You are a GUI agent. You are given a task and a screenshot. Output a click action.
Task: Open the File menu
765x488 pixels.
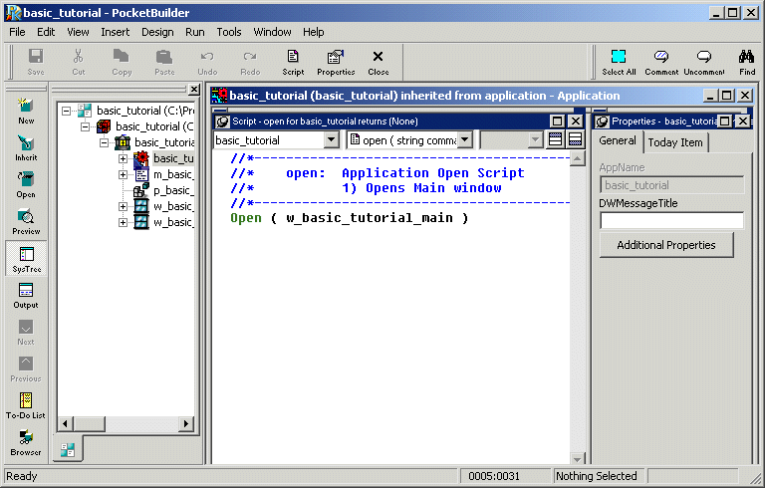pyautogui.click(x=17, y=32)
